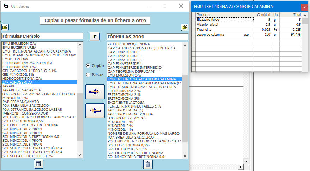The width and height of the screenshot is (310, 171).
Task: Click the Fórmulas Ejemplo list scrollbar thumb
Action: (x=80, y=117)
